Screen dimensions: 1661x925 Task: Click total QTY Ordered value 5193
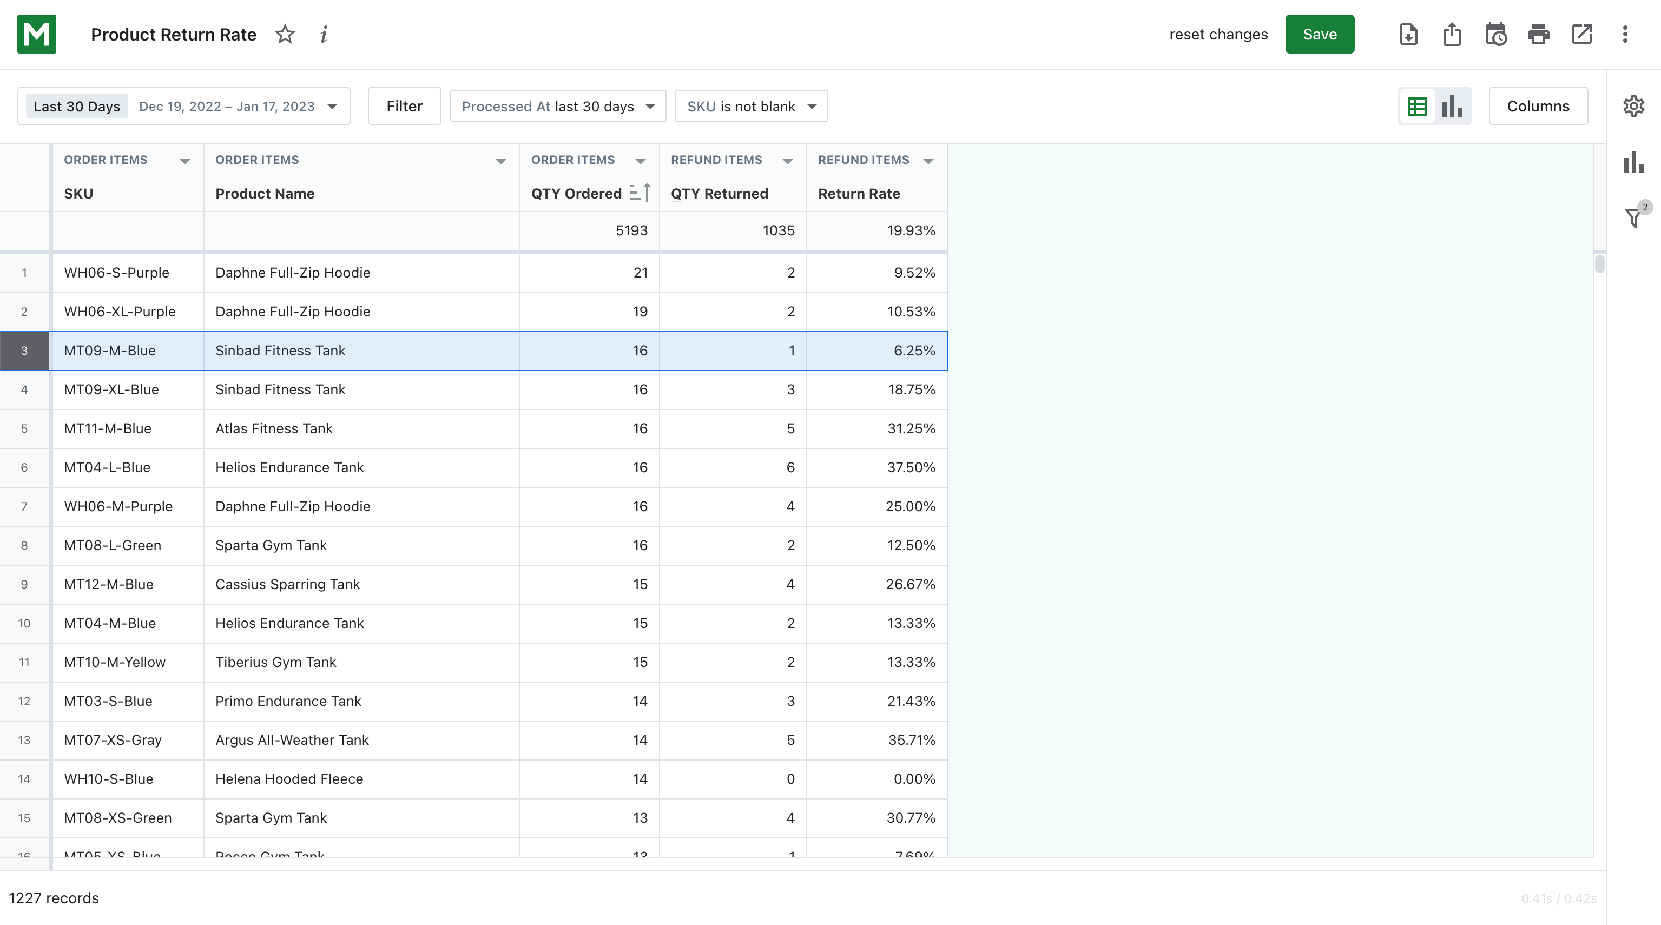click(631, 230)
